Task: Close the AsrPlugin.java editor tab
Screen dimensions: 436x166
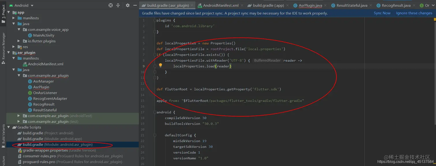Action: tap(325, 5)
